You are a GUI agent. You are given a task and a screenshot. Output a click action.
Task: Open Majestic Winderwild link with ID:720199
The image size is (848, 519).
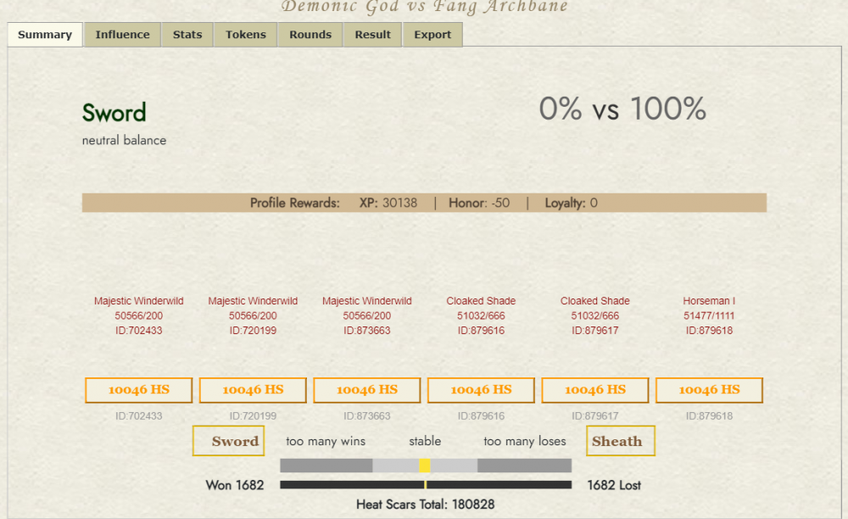253,301
